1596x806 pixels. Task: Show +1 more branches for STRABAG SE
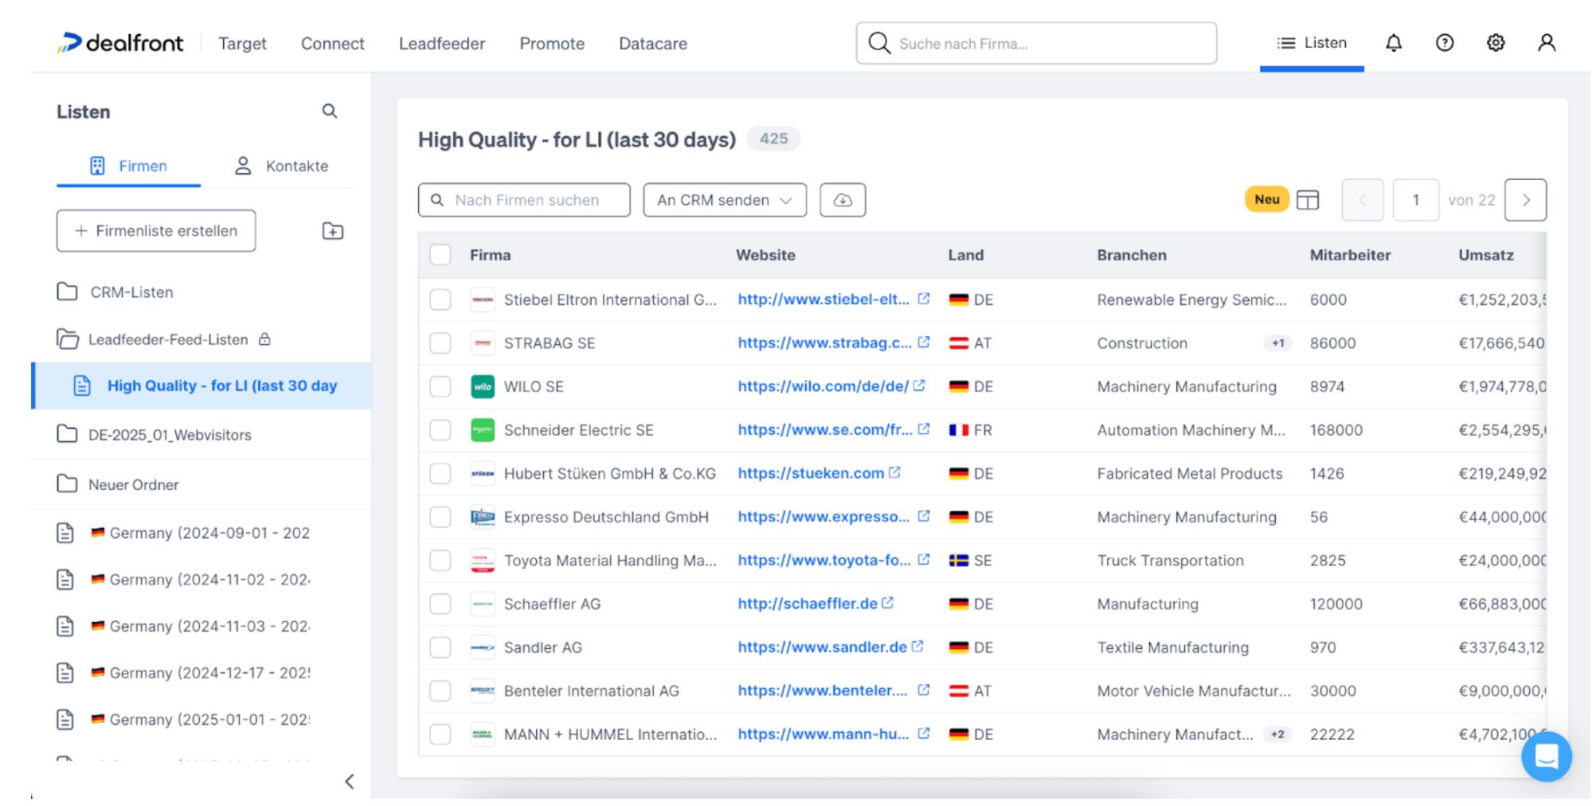1277,343
